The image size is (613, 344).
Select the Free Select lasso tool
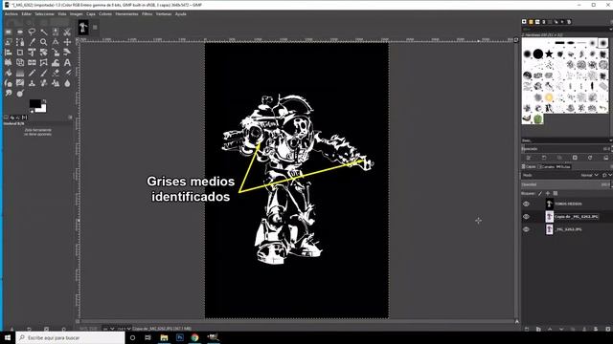(x=32, y=32)
